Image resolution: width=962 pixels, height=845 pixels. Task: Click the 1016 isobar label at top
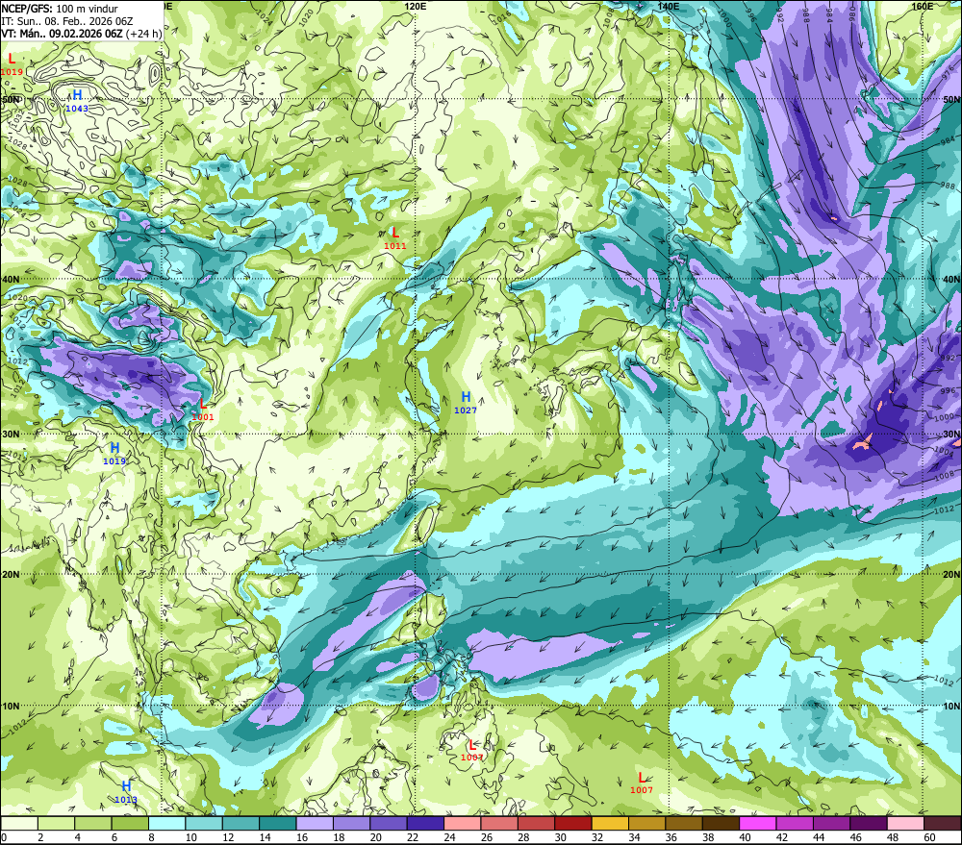click(502, 16)
